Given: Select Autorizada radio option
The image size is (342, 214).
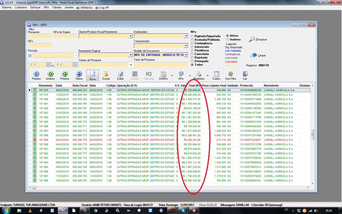Looking at the screenshot, I should [x=192, y=47].
